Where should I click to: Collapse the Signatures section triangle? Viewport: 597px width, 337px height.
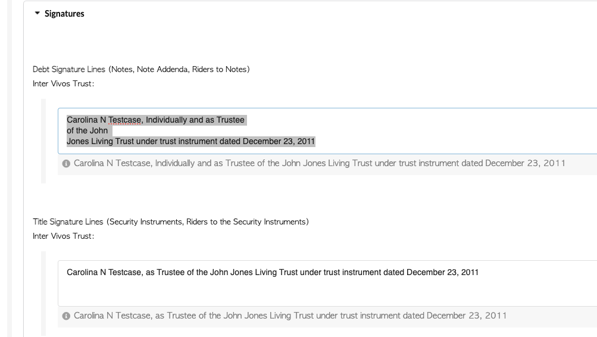(x=37, y=13)
